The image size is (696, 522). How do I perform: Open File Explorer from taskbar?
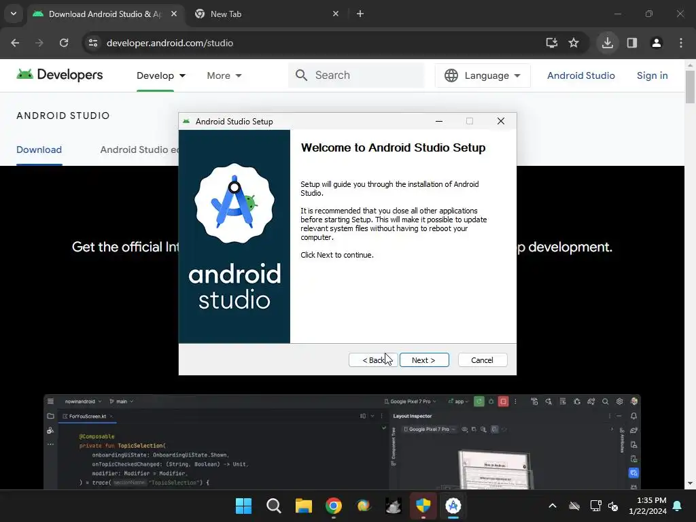pos(304,506)
